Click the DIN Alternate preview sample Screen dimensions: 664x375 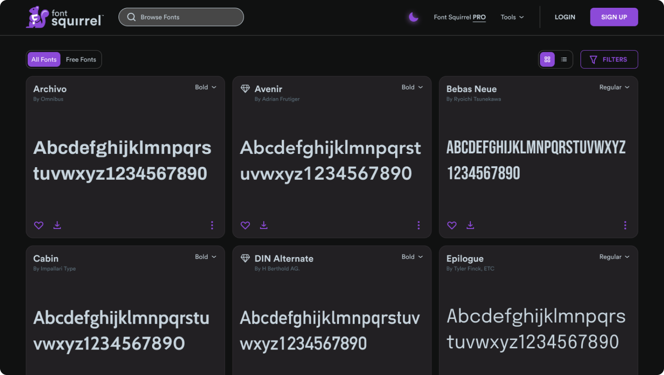coord(330,331)
